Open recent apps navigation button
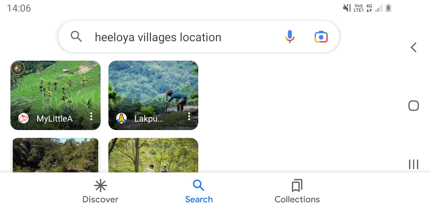Viewport: 429px width, 209px height. click(x=413, y=164)
